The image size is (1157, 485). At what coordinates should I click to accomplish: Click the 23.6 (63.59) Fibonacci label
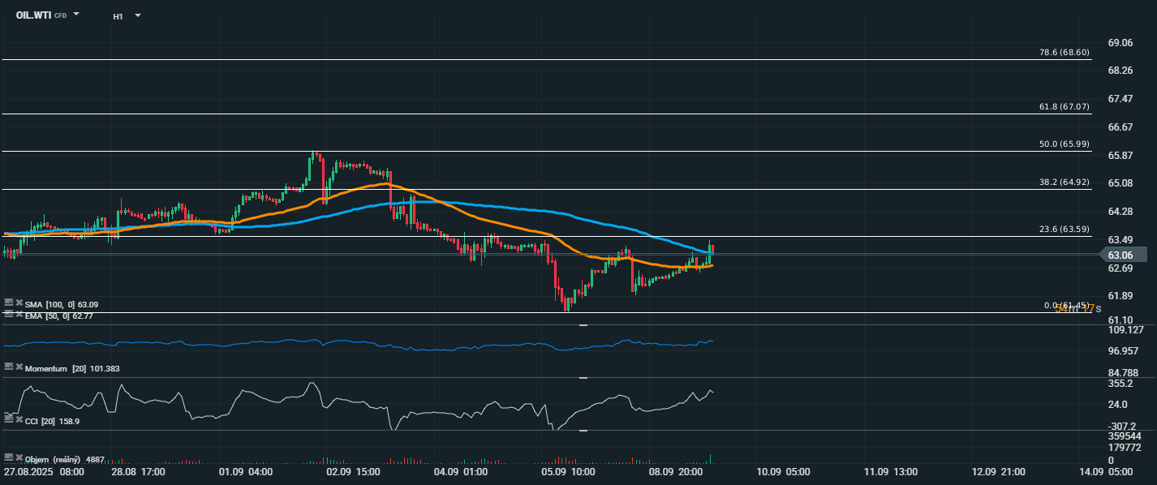click(1065, 229)
